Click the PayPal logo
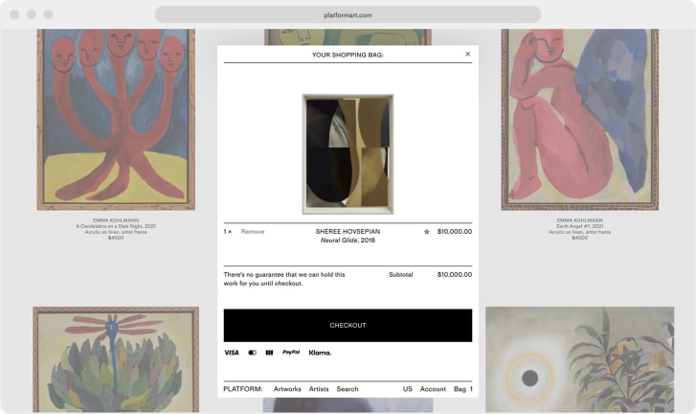The width and height of the screenshot is (696, 414). click(291, 353)
